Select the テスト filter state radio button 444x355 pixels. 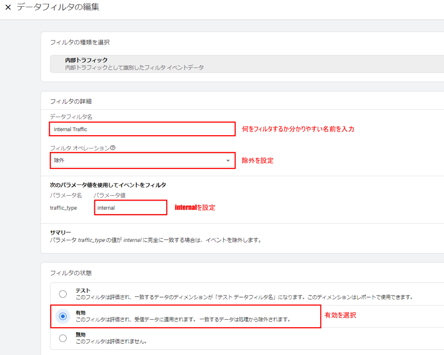coord(63,294)
